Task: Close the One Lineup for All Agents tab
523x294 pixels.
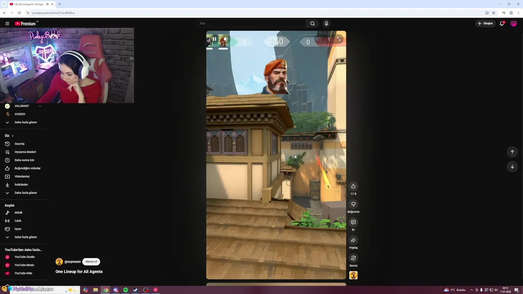Action: click(52, 4)
